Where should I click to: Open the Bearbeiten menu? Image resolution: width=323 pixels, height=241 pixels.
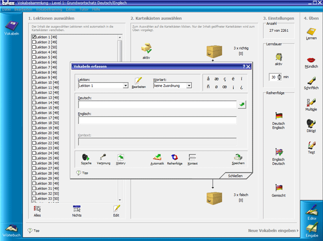pos(23,9)
